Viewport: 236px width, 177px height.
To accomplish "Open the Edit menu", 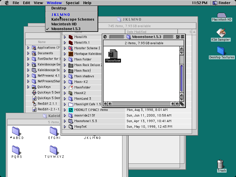I will point(27,3).
